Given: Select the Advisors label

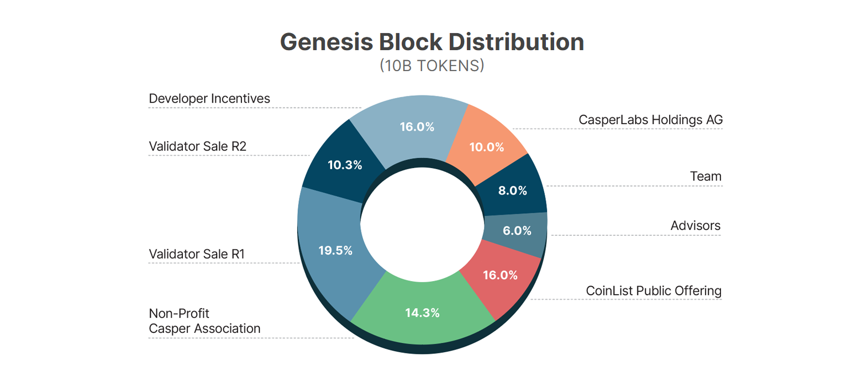Looking at the screenshot, I should tap(696, 225).
